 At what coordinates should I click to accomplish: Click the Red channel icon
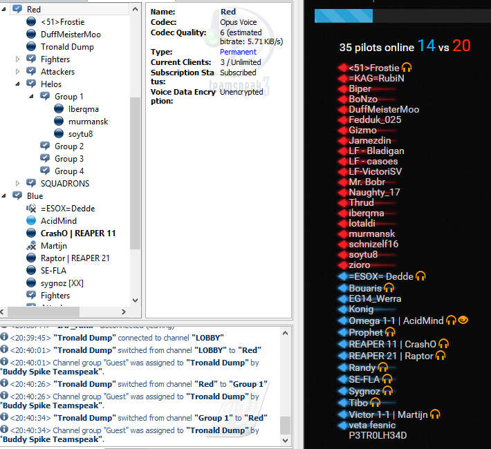17,9
